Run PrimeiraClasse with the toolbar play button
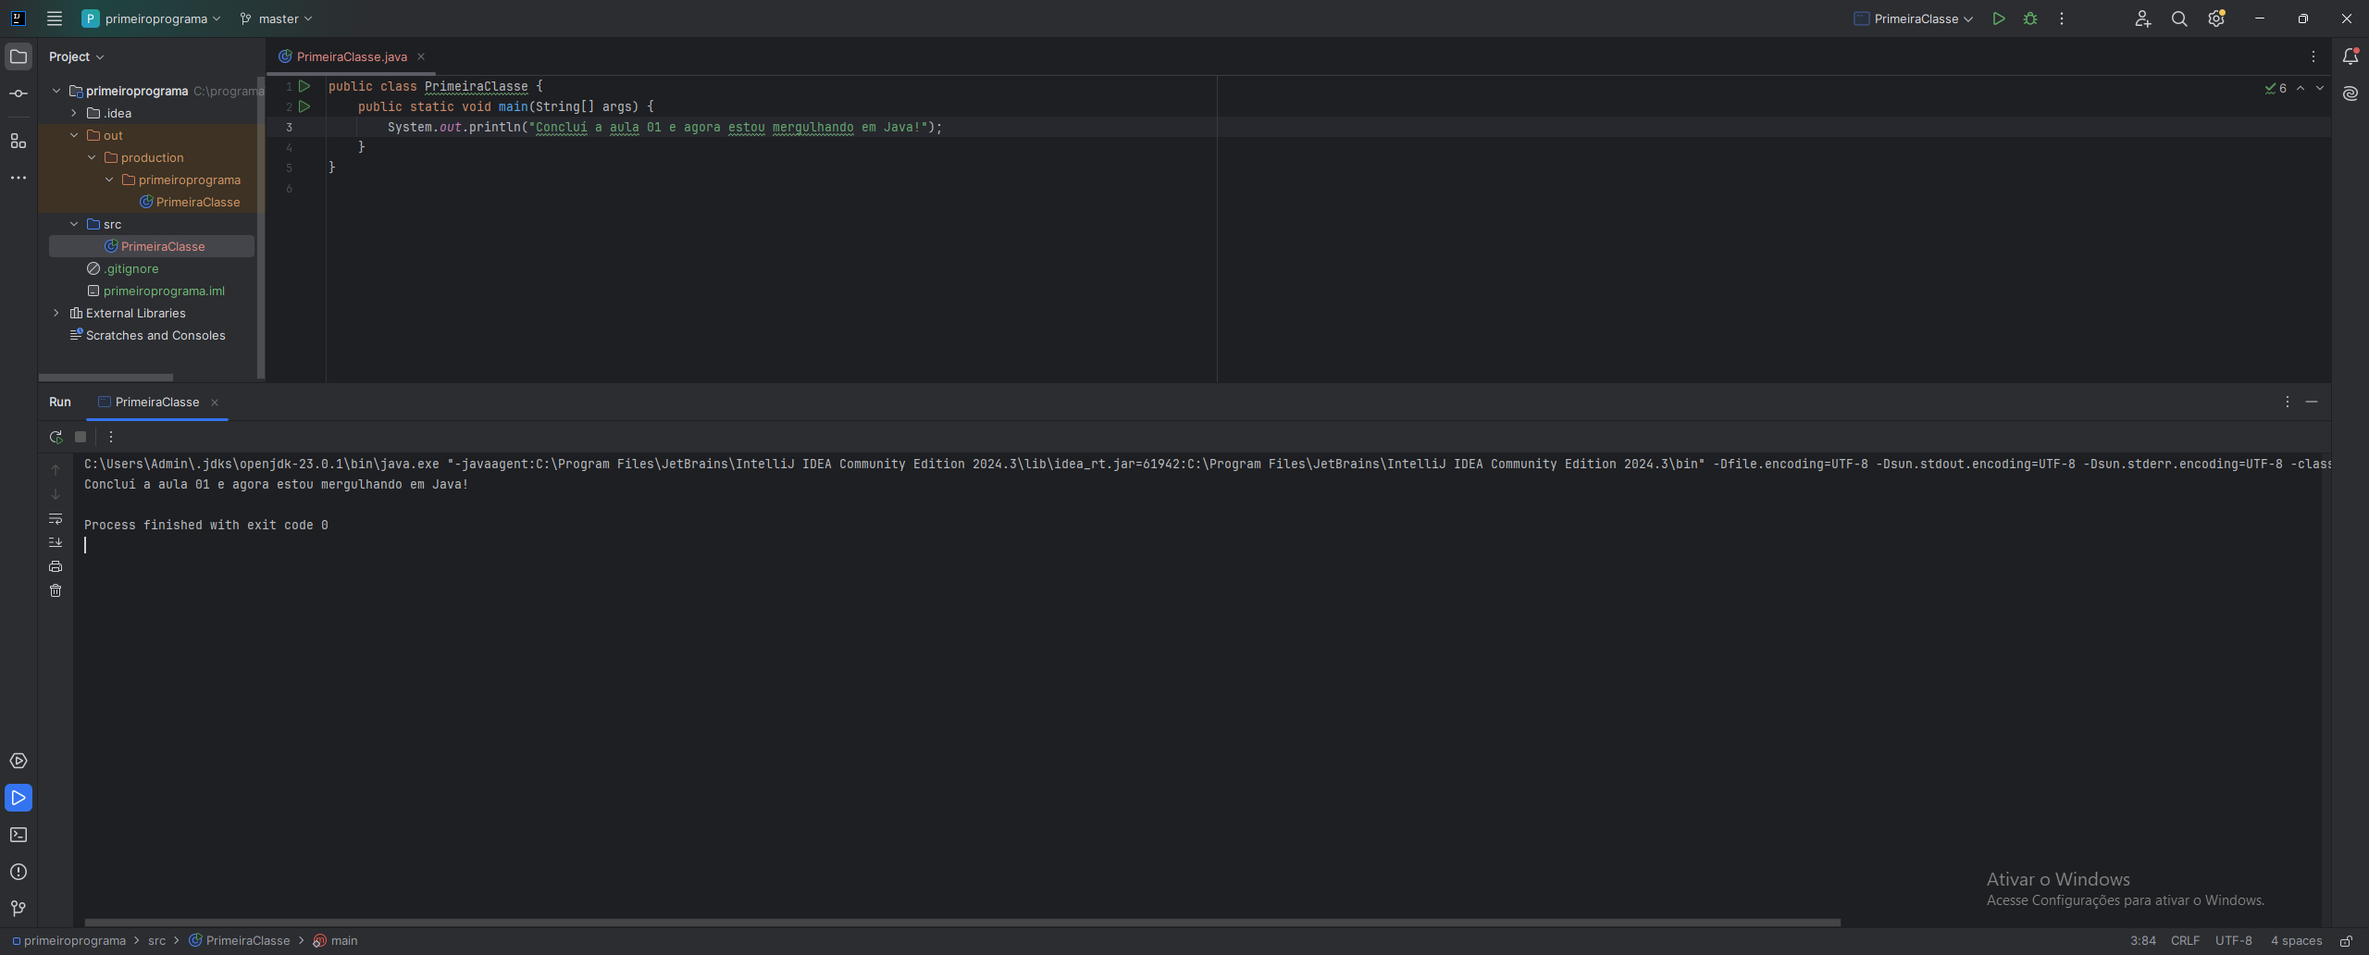2369x955 pixels. 1999,19
